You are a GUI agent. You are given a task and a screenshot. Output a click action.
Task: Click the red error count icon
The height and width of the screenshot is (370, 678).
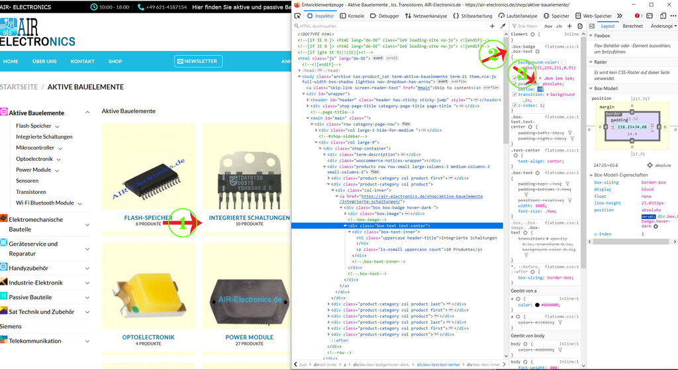pyautogui.click(x=637, y=16)
